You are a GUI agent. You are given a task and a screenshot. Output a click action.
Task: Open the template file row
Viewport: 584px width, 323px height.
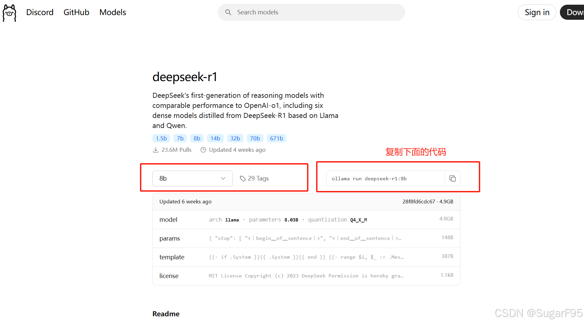[306, 257]
